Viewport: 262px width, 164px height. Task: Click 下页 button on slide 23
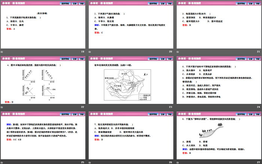[170, 59]
